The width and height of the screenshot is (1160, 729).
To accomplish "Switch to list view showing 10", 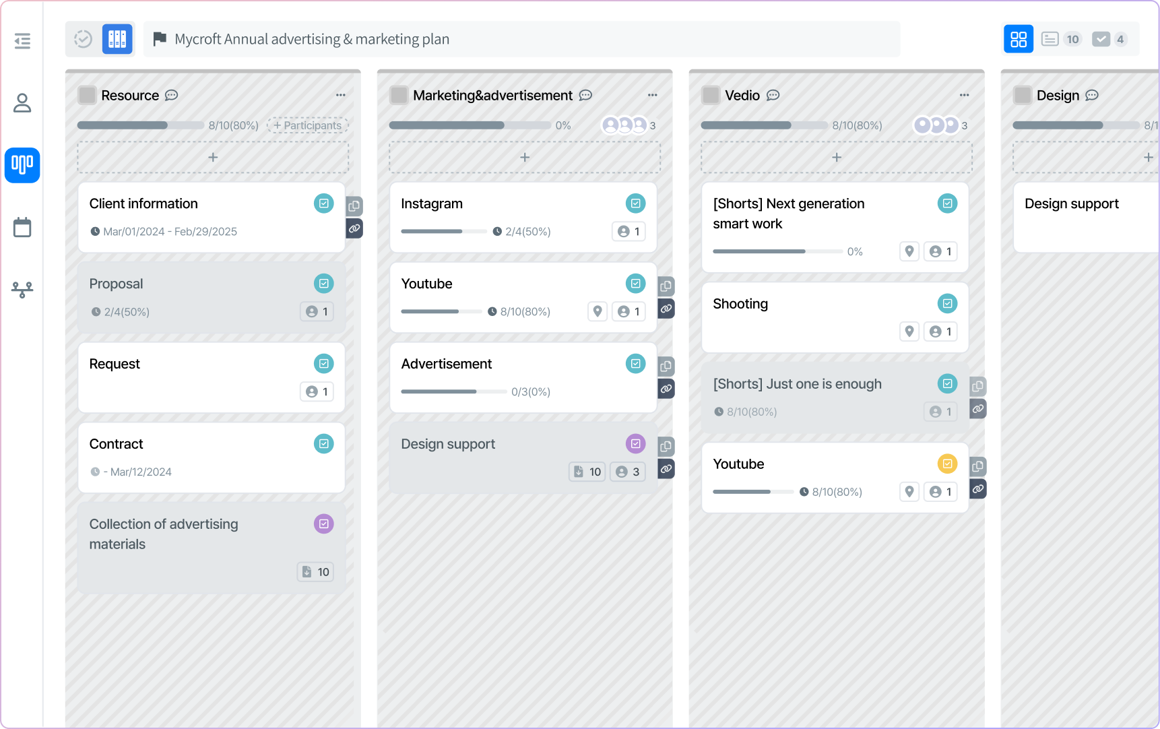I will click(x=1060, y=39).
